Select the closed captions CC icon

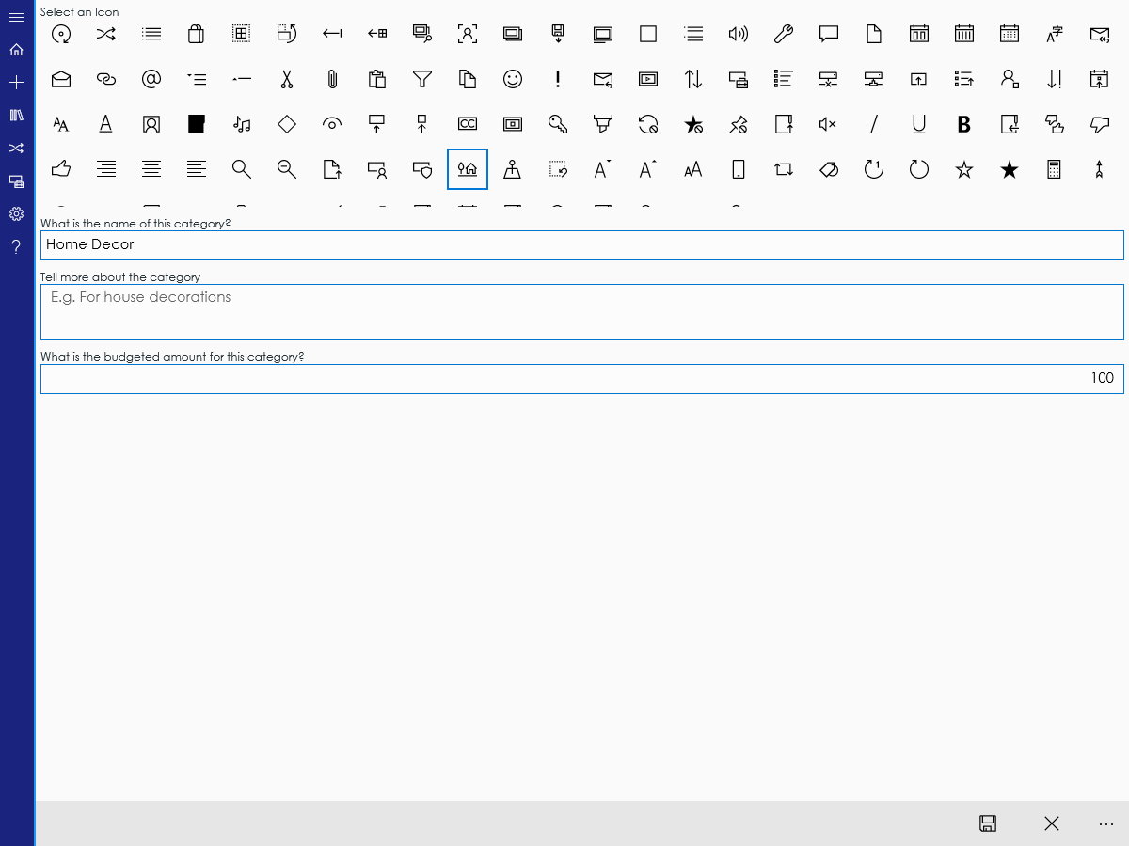click(x=468, y=124)
